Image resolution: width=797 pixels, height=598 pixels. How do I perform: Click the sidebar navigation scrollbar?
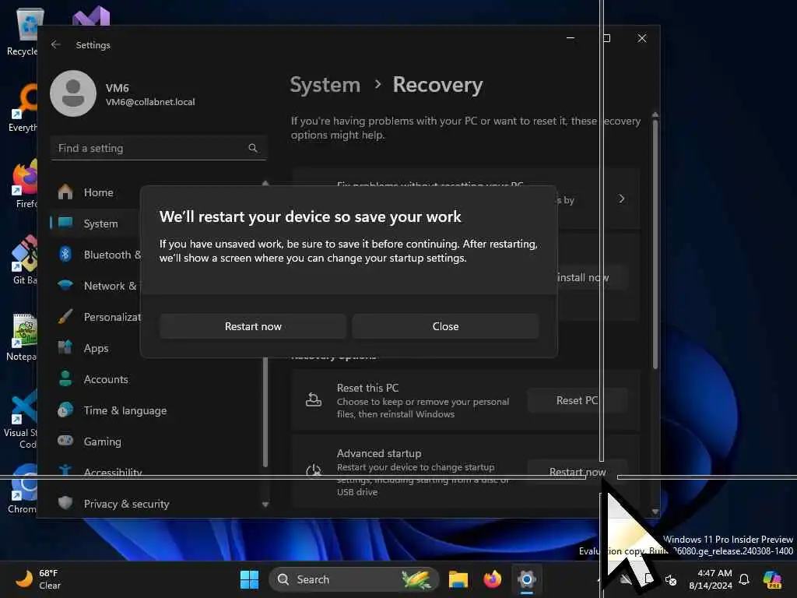265,412
